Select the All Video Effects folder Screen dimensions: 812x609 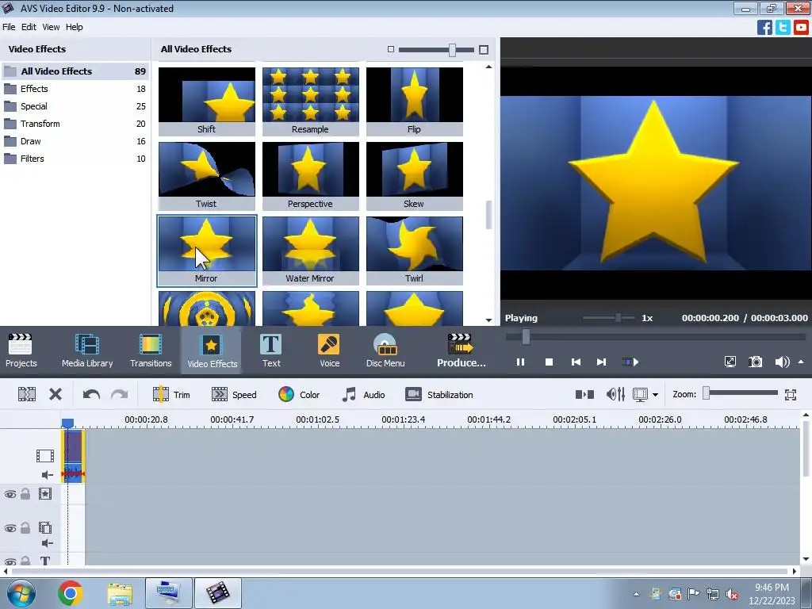pos(75,71)
